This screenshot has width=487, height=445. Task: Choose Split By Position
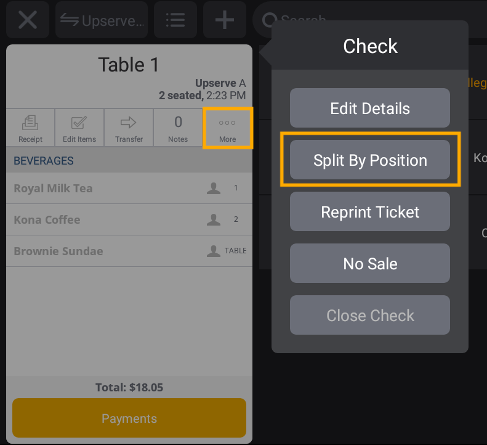click(x=370, y=160)
